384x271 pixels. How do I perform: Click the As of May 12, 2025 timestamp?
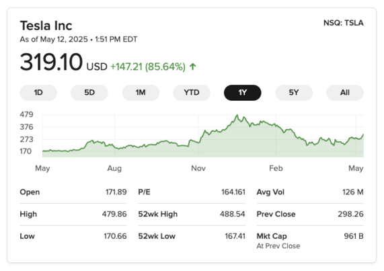coord(79,39)
